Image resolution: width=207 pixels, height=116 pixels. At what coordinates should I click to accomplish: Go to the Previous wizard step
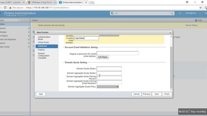click(x=147, y=94)
